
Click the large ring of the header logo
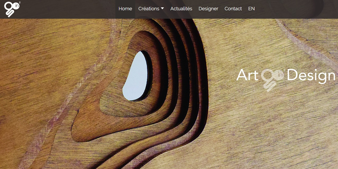coord(9,6)
